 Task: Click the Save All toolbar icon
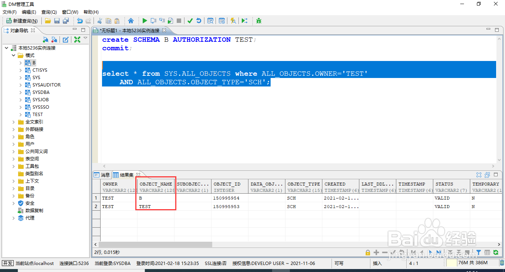[x=66, y=21]
